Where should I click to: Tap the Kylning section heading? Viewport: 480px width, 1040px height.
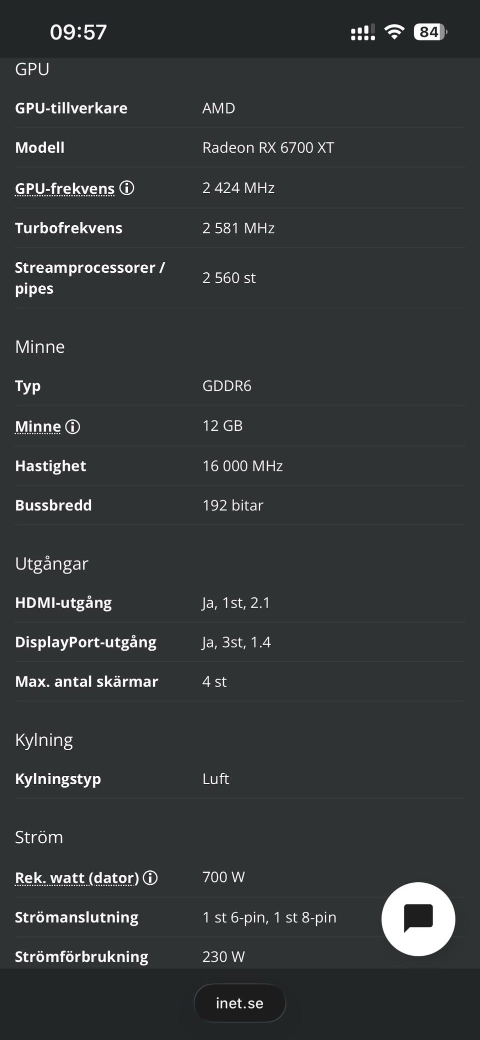click(44, 740)
